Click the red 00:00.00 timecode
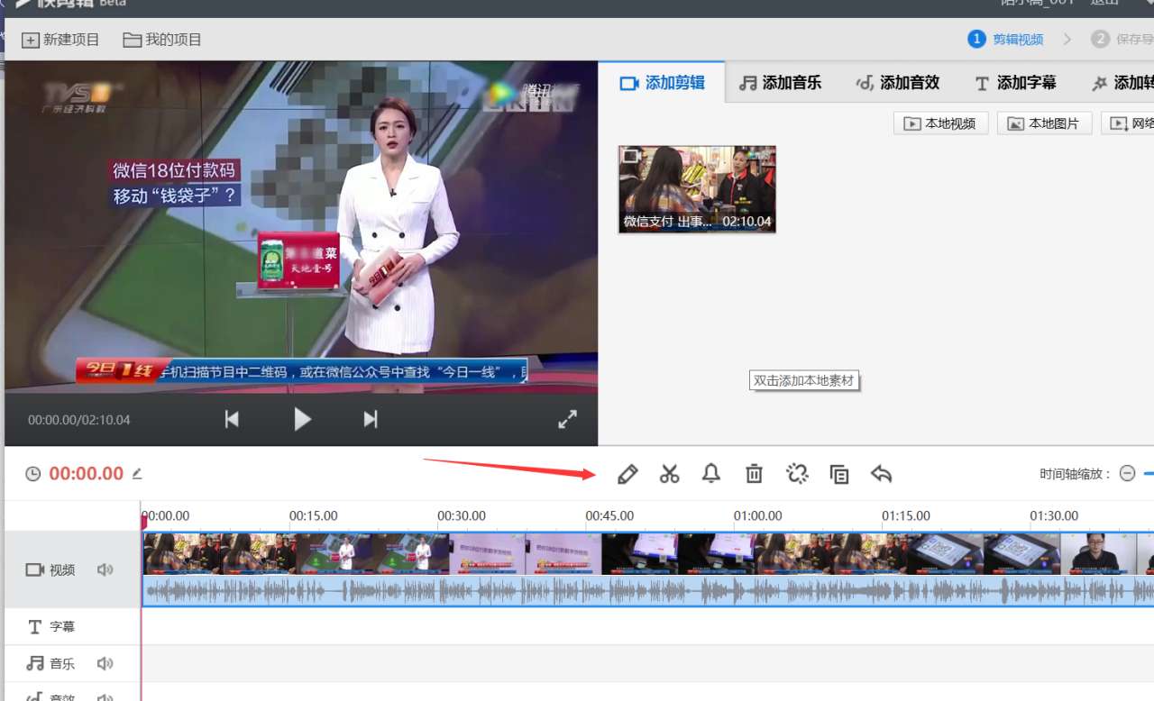 coord(86,474)
